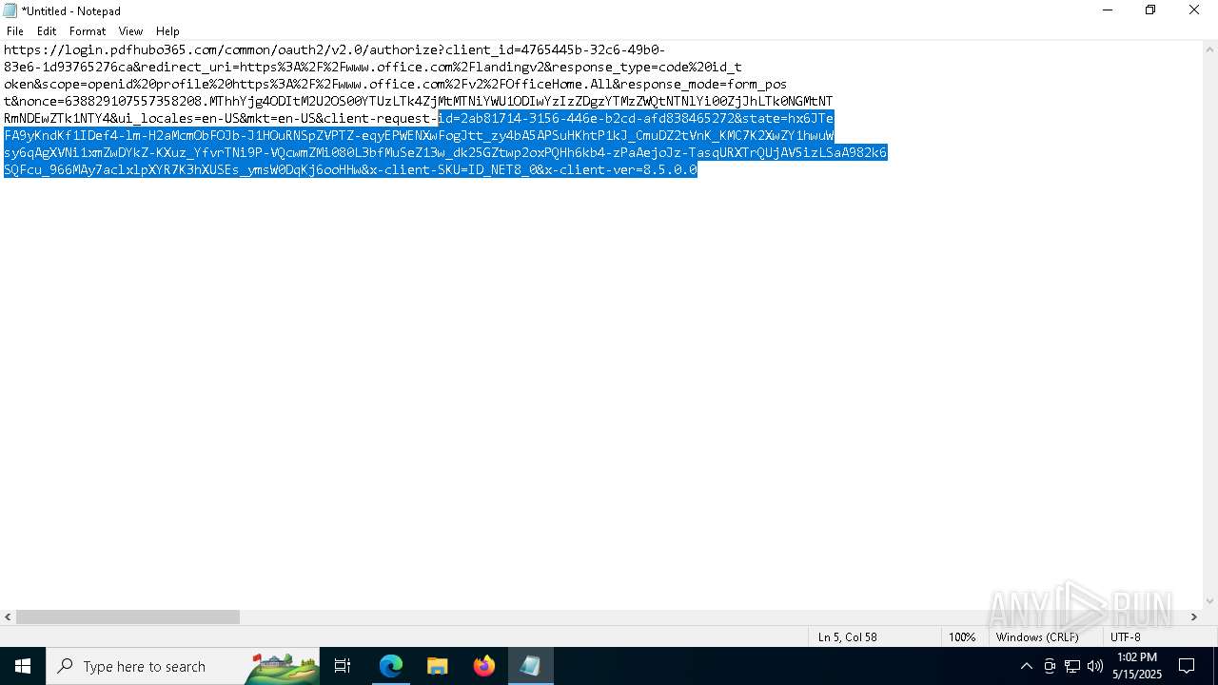The image size is (1218, 685).
Task: Open the View menu
Action: 130,31
